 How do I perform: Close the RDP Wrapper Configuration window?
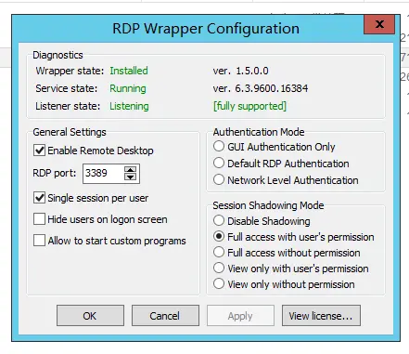pos(379,24)
